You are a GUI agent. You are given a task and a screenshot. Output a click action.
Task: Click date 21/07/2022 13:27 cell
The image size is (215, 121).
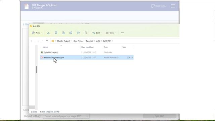[88, 57]
